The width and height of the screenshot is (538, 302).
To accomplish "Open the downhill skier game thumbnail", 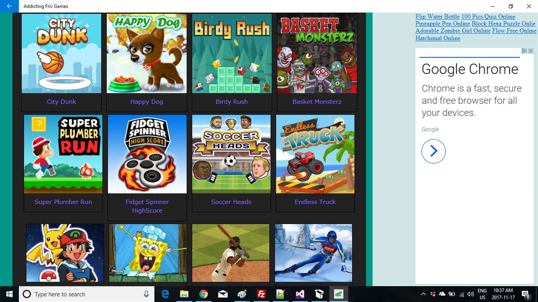I will (313, 253).
